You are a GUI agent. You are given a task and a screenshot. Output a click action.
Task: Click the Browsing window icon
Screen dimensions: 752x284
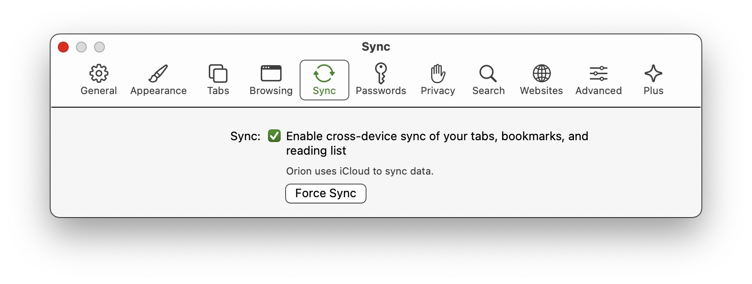coord(271,73)
